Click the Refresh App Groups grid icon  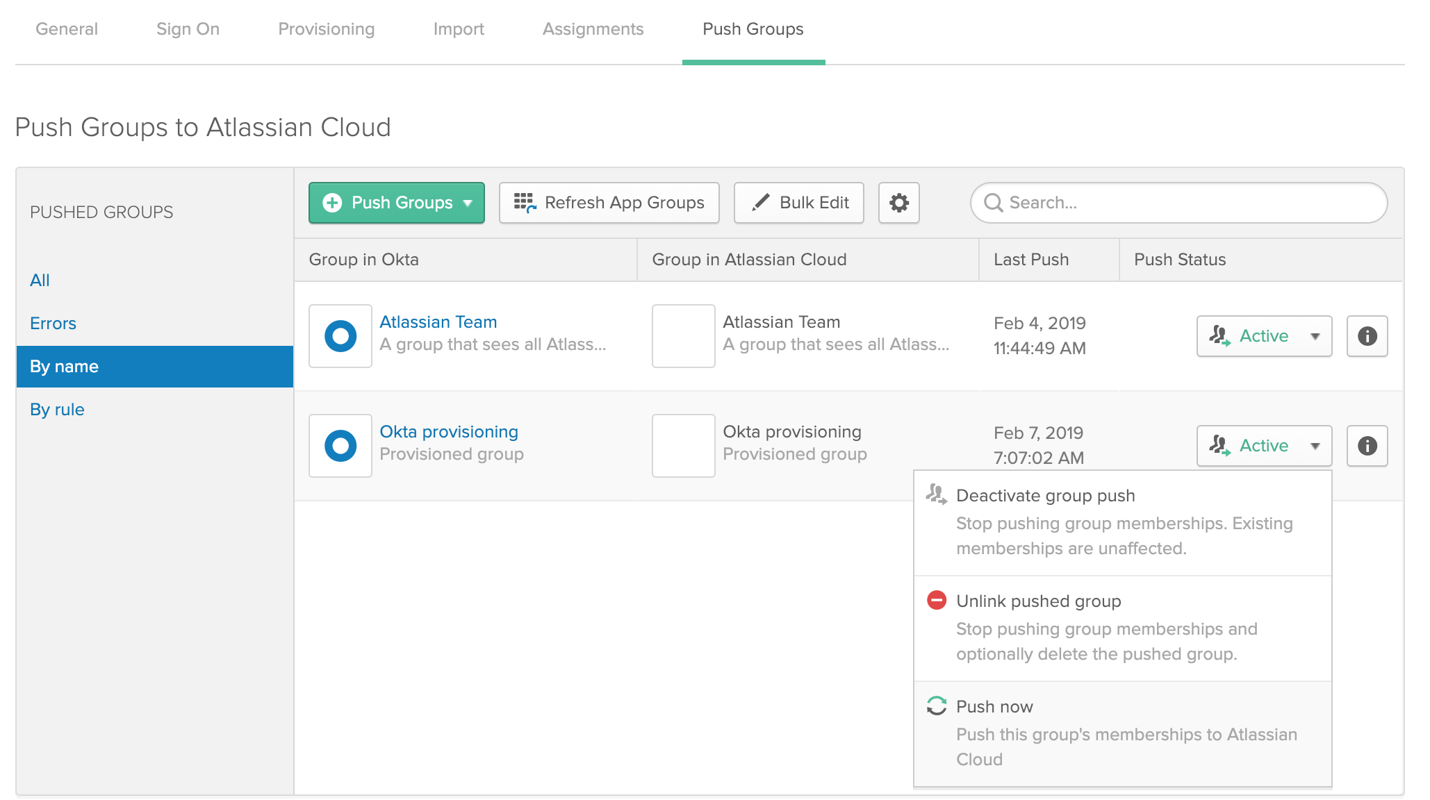(x=525, y=203)
